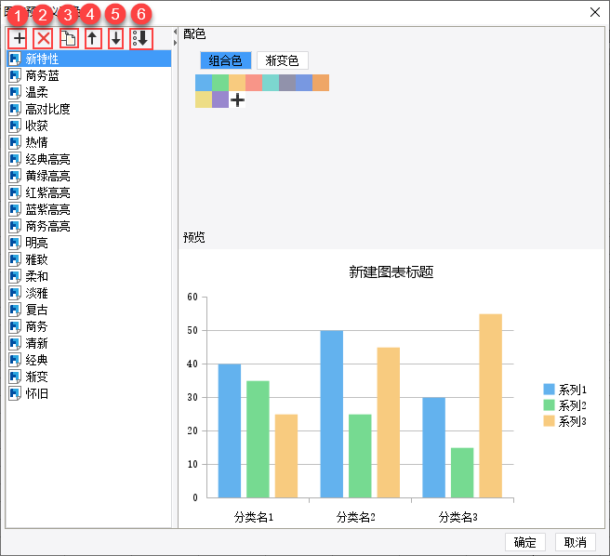
Task: Select the 蓝紫高亮 scheme
Action: [89, 209]
